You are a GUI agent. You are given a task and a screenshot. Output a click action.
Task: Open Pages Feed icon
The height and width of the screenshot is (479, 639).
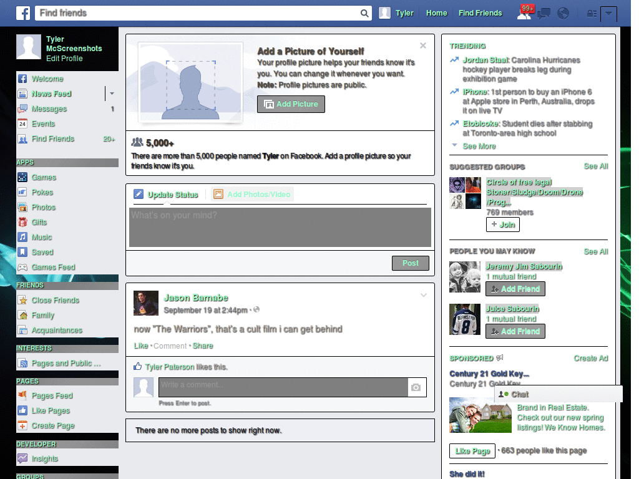pos(22,395)
